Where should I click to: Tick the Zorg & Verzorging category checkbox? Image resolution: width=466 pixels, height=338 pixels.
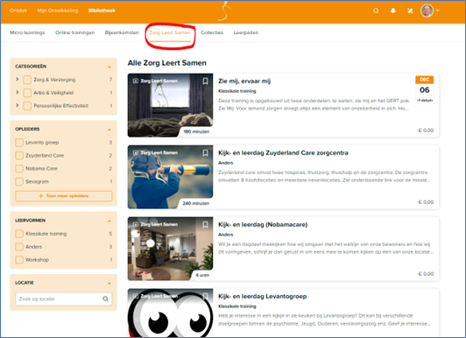click(x=27, y=80)
